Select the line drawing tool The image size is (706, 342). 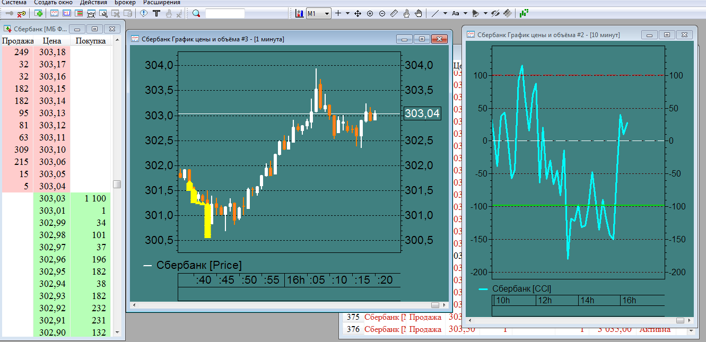tap(435, 13)
